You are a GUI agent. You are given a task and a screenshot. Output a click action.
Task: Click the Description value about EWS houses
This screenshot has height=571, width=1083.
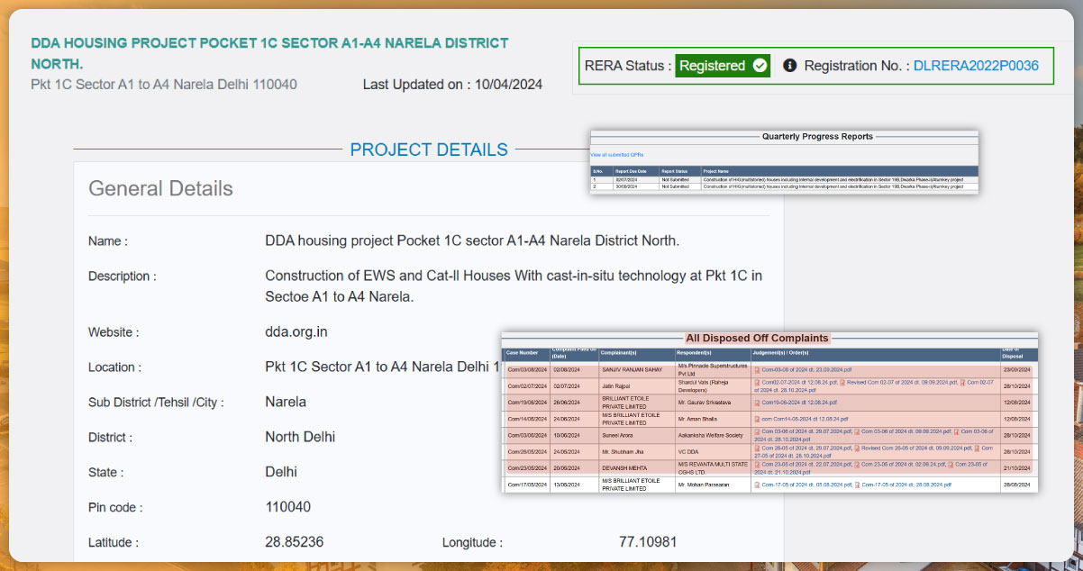click(514, 286)
